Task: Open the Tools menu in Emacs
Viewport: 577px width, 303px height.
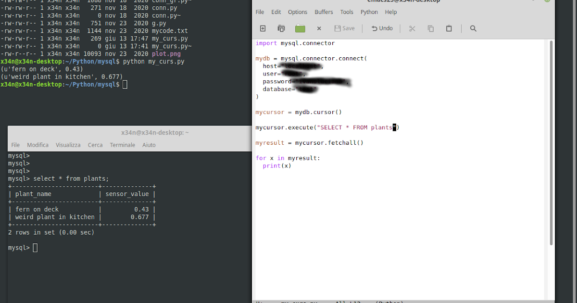Action: pyautogui.click(x=346, y=12)
